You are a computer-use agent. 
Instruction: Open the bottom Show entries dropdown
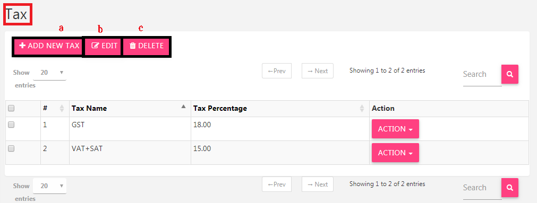[49, 186]
